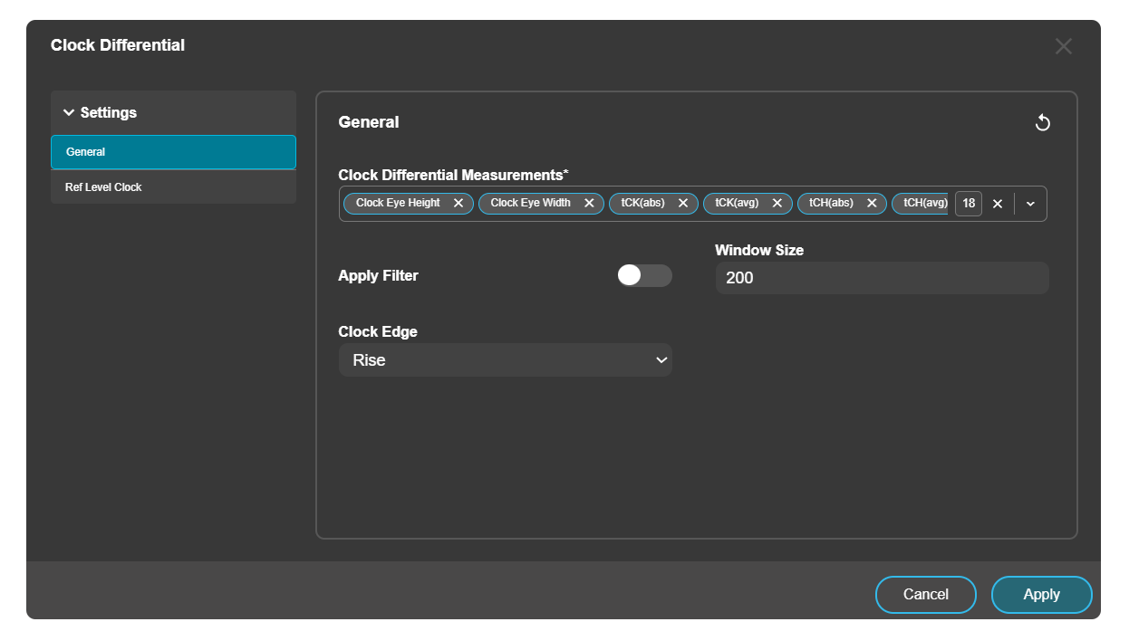This screenshot has width=1129, height=641.
Task: Collapse the Settings section
Action: (101, 112)
